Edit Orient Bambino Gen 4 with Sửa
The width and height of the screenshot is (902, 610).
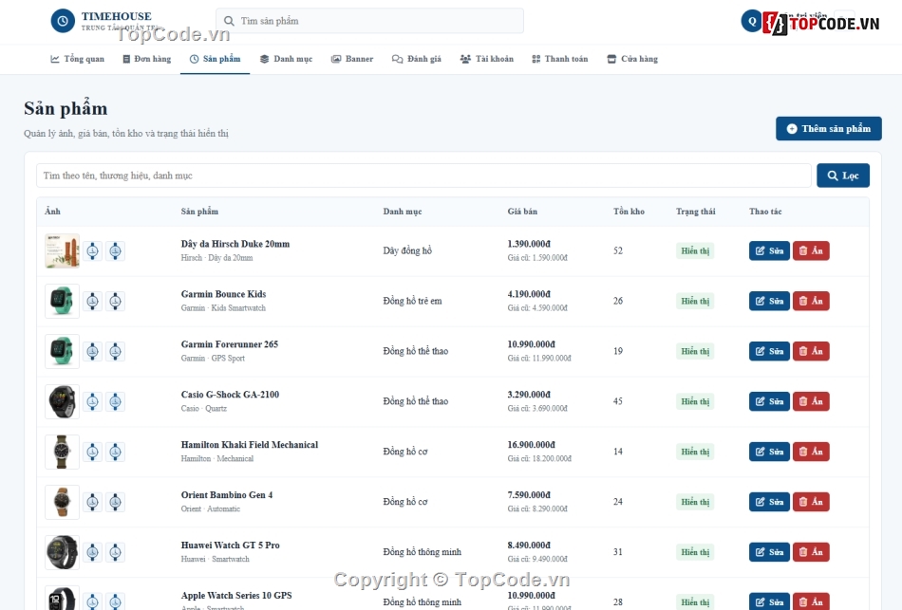coord(769,502)
